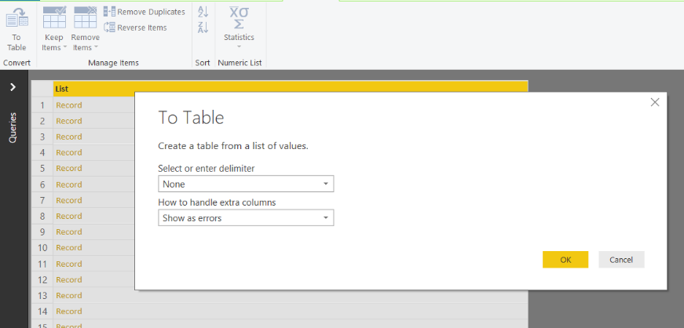Expand the Queries side pane
The width and height of the screenshot is (684, 328).
click(x=13, y=87)
